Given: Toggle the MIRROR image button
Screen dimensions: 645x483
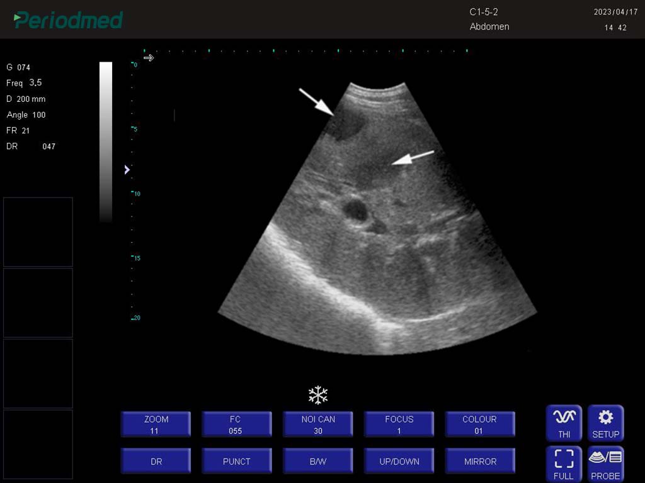Looking at the screenshot, I should tap(480, 461).
